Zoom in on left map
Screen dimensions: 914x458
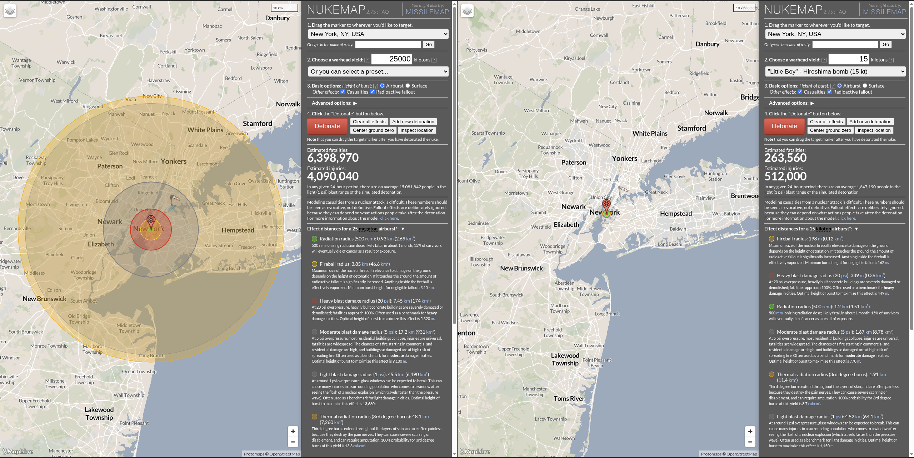coord(293,431)
